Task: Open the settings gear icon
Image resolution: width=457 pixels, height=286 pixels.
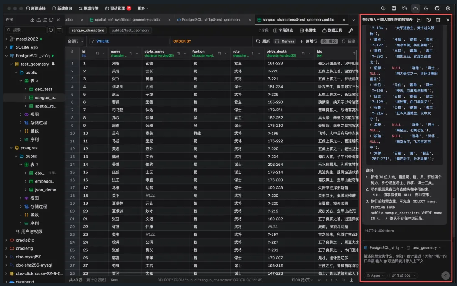Action: click(x=448, y=8)
